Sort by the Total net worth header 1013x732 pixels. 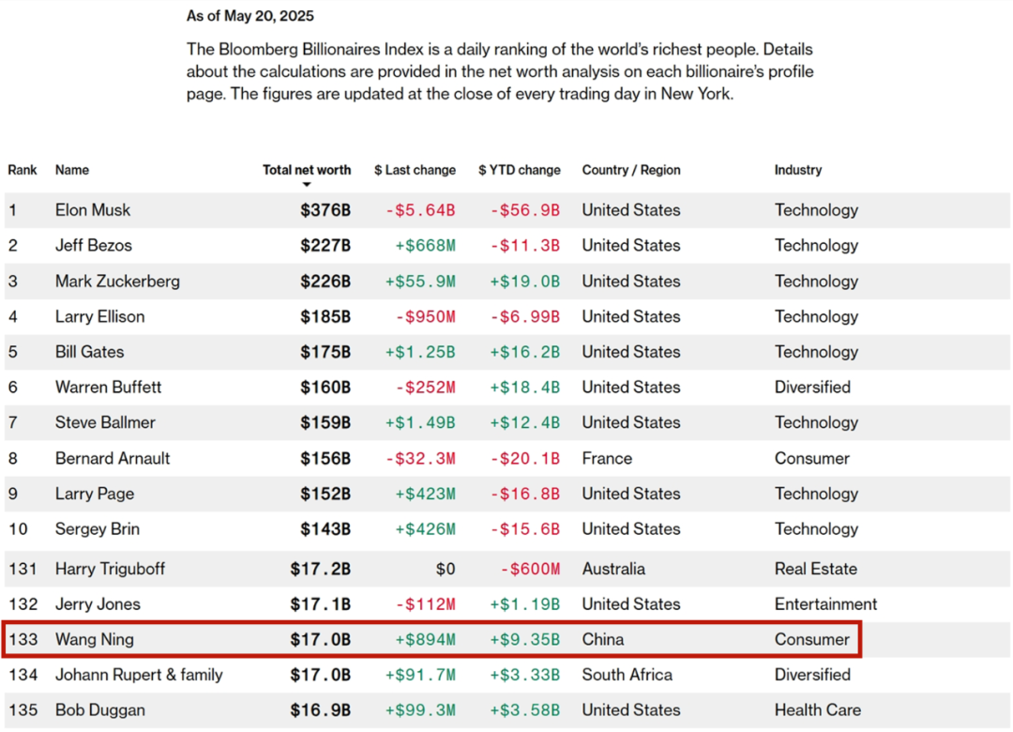click(x=306, y=170)
